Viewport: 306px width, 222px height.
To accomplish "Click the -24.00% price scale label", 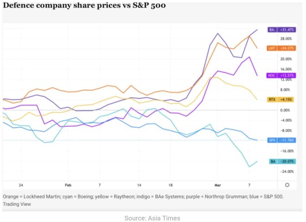I will (287, 172).
